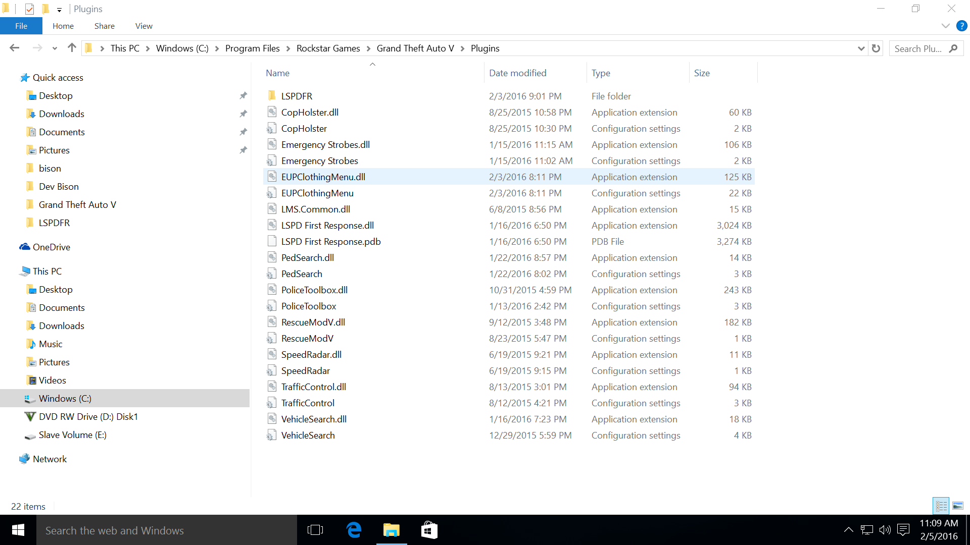
Task: Sort files by Date modified column
Action: click(x=517, y=73)
